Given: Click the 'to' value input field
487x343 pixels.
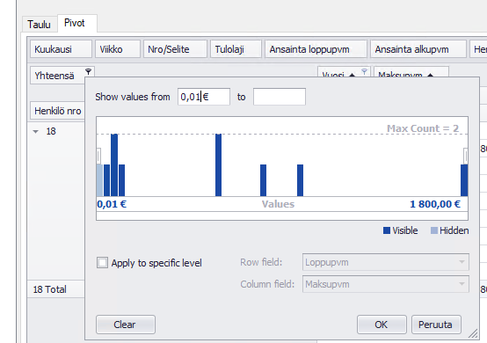Looking at the screenshot, I should [x=280, y=97].
